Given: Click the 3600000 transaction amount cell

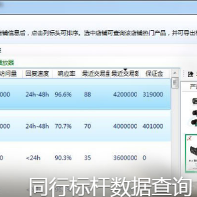Looking at the screenshot, I should [x=125, y=158].
